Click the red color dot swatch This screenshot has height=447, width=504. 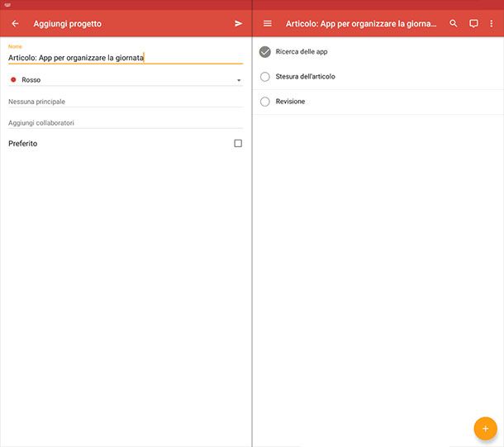click(13, 80)
